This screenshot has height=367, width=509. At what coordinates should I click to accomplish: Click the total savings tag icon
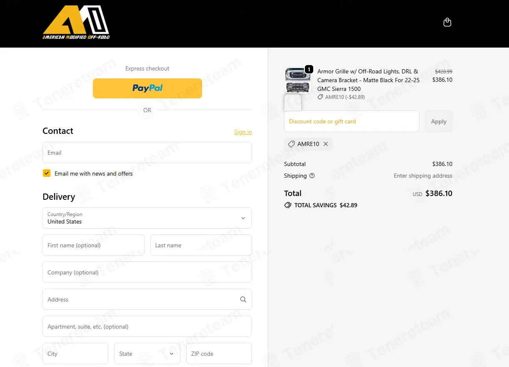click(288, 205)
